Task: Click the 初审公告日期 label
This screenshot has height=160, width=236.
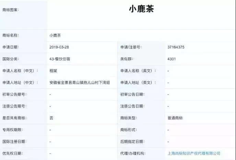Action: (132, 94)
